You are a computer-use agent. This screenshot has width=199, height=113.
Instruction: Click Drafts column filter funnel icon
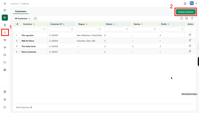[182, 29]
